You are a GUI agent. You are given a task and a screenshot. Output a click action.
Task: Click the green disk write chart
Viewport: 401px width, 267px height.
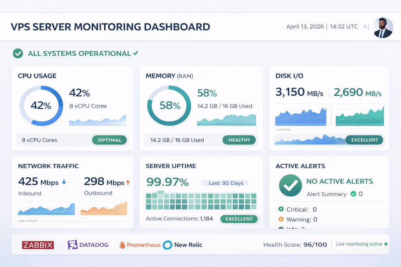click(x=360, y=116)
